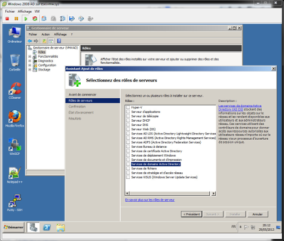This screenshot has height=241, width=284.
Task: Click the forward arrow in Gestionnaire toolbar
Action: [36, 41]
